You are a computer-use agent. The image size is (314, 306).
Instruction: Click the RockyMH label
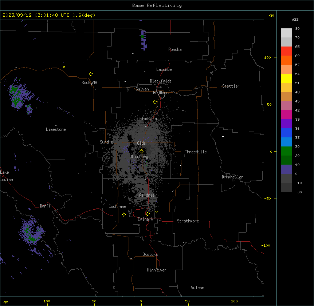[x=89, y=82]
